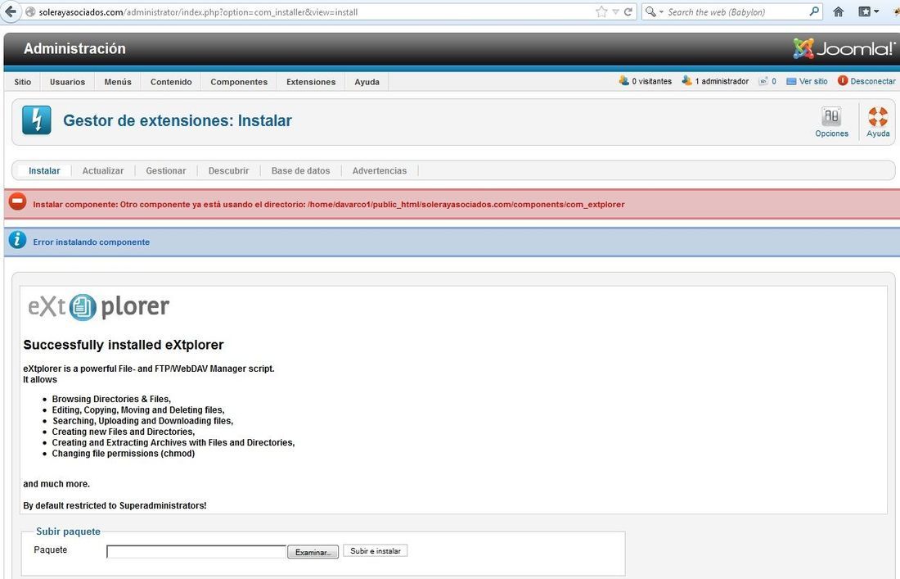Open the Ayuda lifebuoy toolbar icon
Image resolution: width=900 pixels, height=579 pixels.
878,116
